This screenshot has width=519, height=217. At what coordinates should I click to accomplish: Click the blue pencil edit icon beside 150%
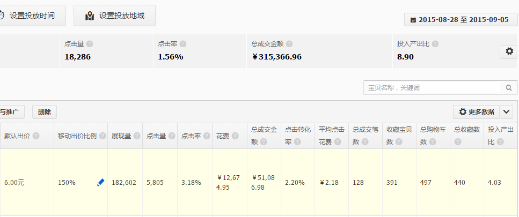(100, 183)
